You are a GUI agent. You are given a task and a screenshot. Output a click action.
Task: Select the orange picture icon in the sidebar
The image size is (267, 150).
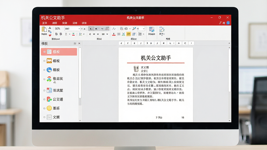pyautogui.click(x=49, y=61)
